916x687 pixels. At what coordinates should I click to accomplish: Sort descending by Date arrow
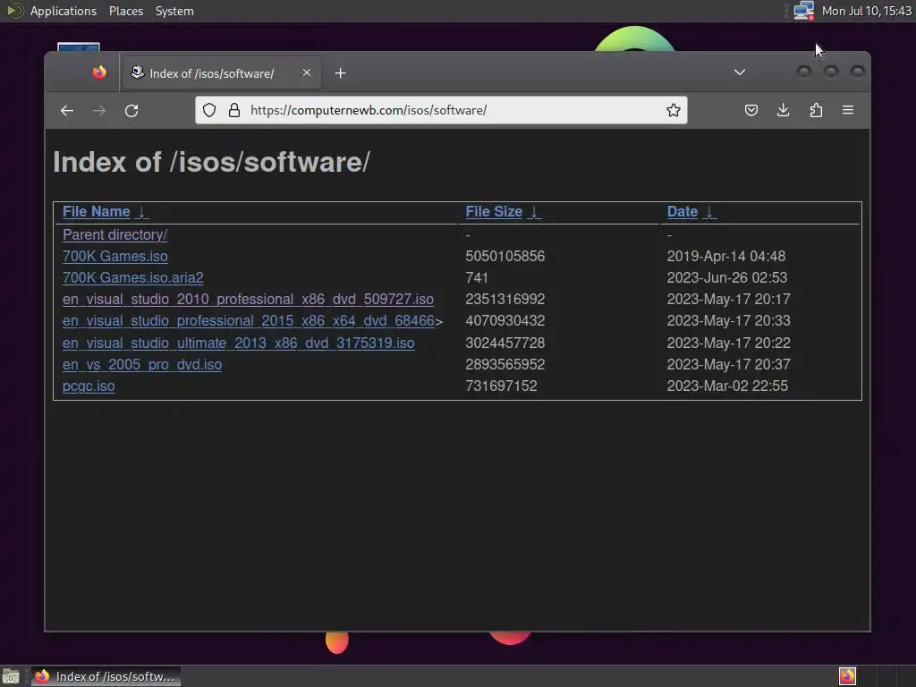click(709, 212)
